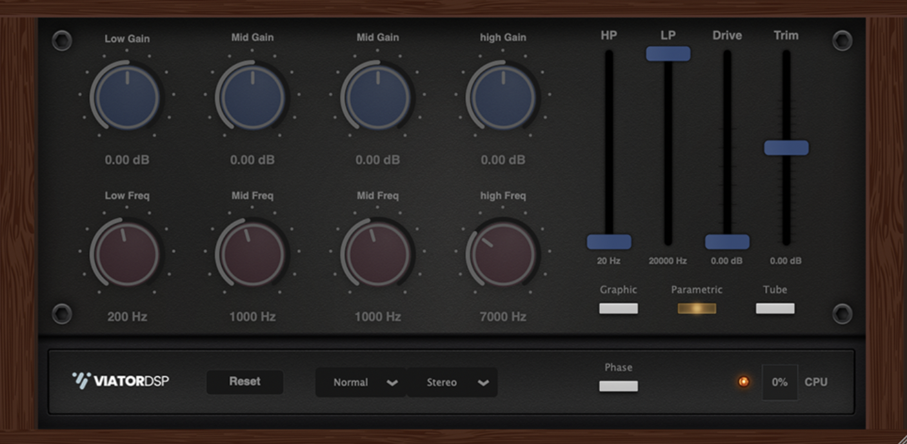Click the ViatorDSP logo
Viewport: 907px width, 444px height.
(x=121, y=381)
